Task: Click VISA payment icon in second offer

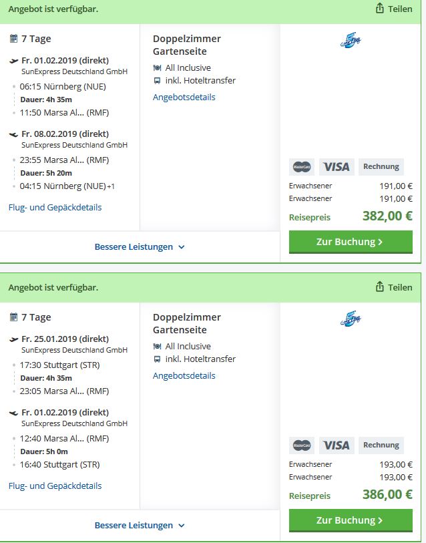Action: point(337,445)
